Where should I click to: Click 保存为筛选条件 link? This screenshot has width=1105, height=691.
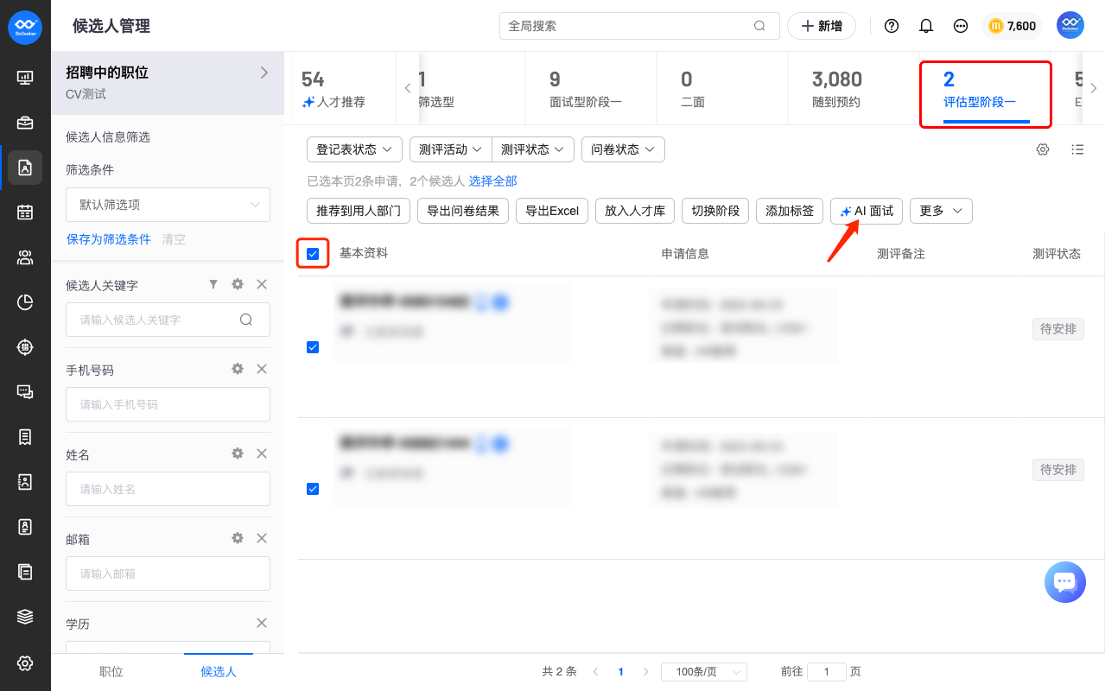click(109, 239)
